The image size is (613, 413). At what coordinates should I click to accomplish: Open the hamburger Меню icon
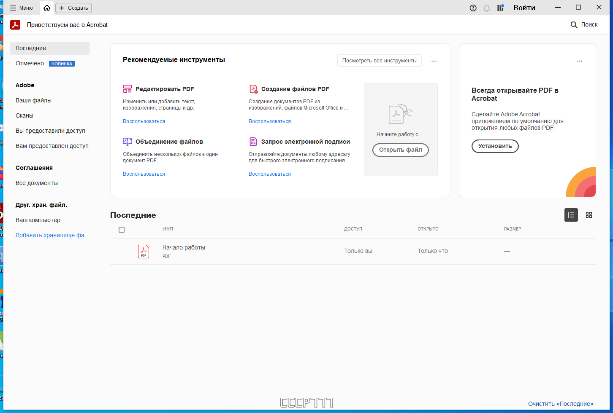point(13,8)
